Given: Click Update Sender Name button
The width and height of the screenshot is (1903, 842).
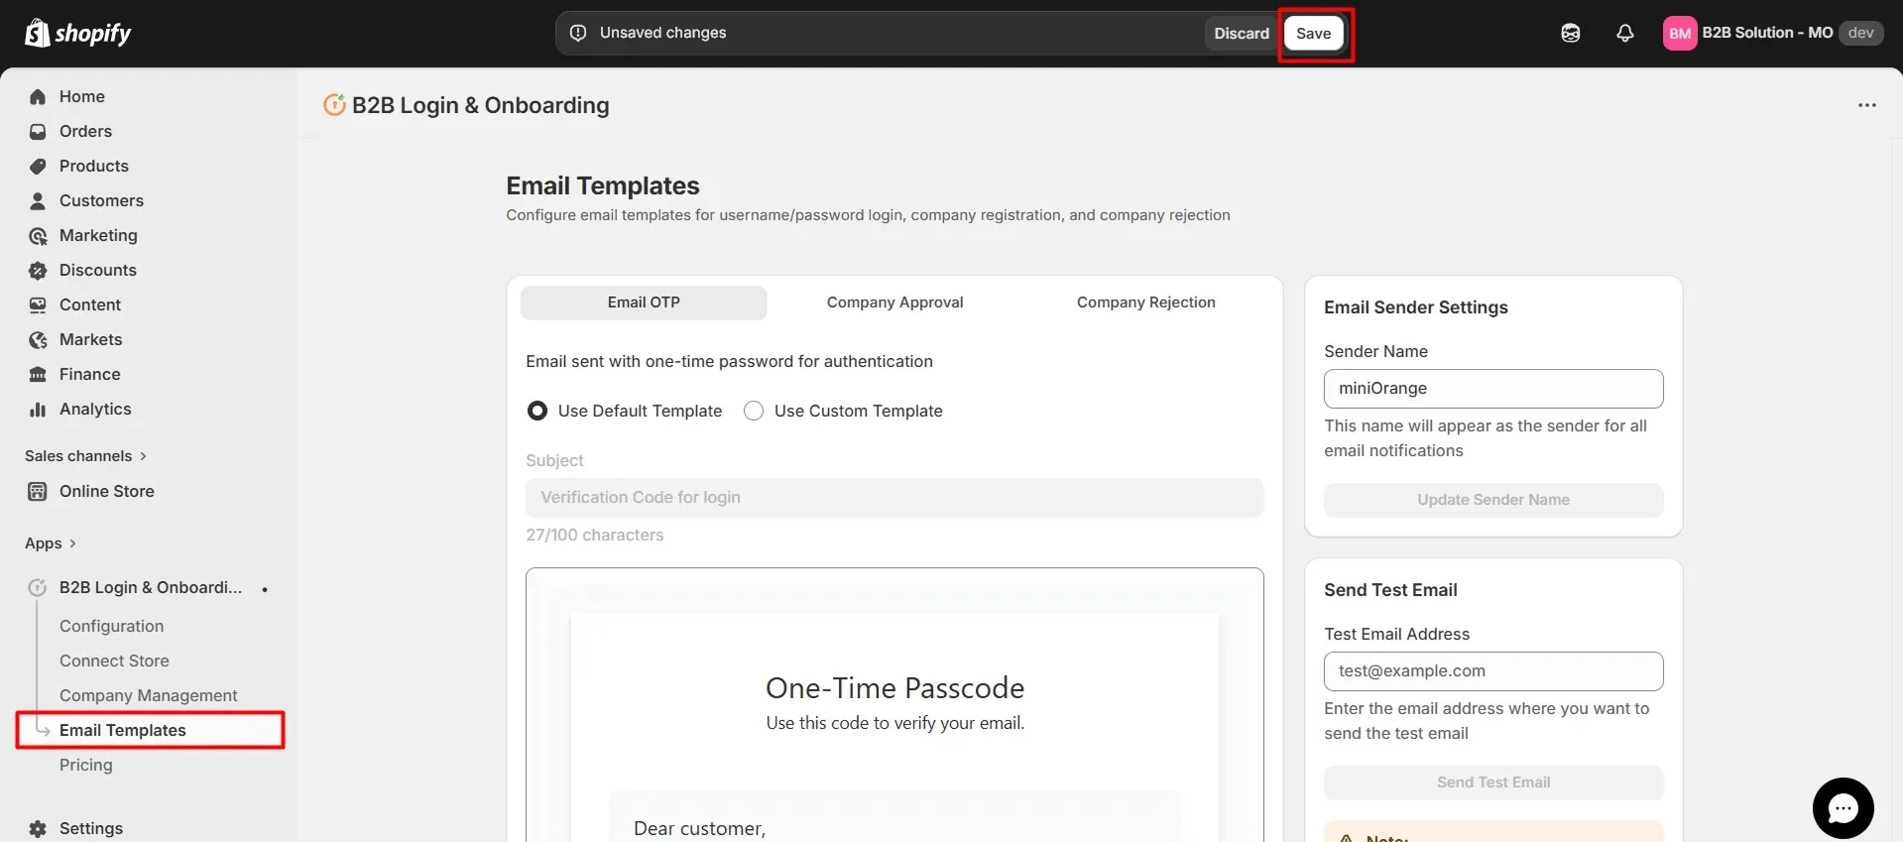Looking at the screenshot, I should click(x=1493, y=500).
